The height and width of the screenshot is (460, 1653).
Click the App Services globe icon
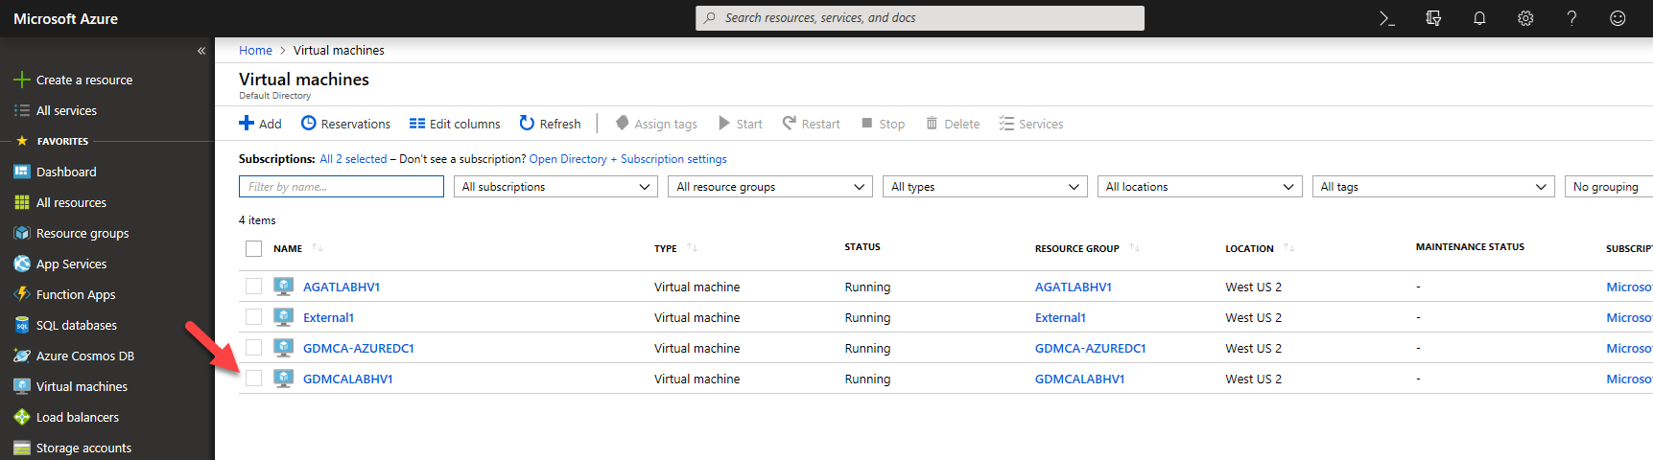[21, 264]
